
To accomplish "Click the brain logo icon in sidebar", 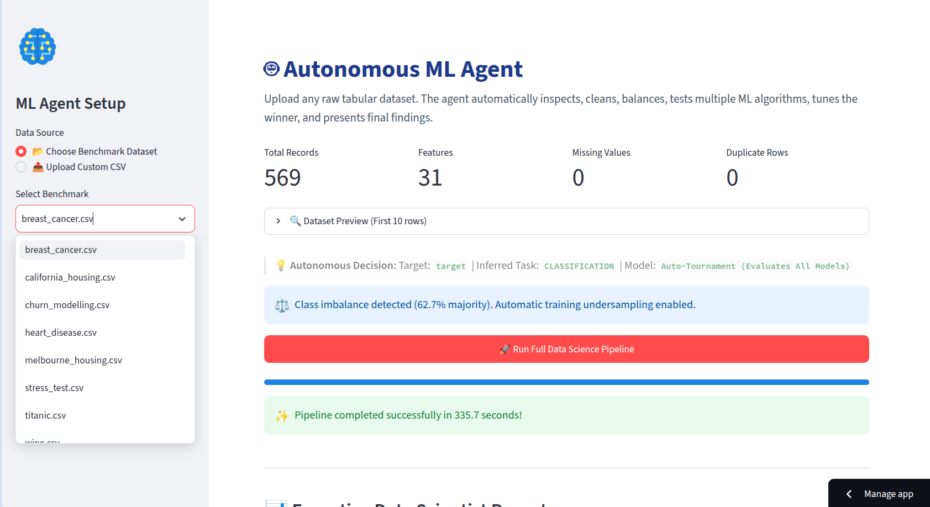I will point(38,46).
